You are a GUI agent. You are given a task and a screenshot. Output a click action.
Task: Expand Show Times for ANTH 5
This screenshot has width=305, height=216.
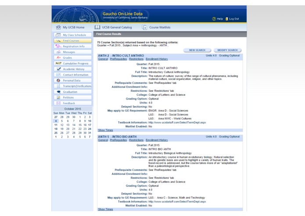pos(105,209)
